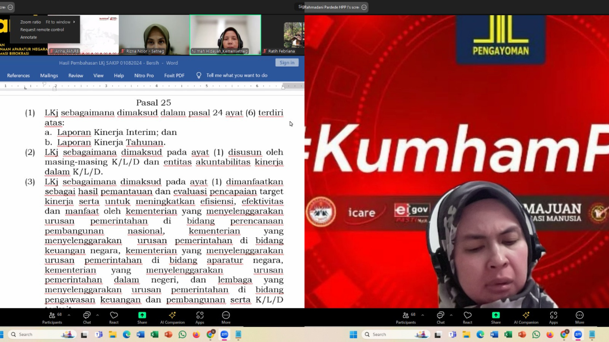Open the References tab in Word

(18, 75)
